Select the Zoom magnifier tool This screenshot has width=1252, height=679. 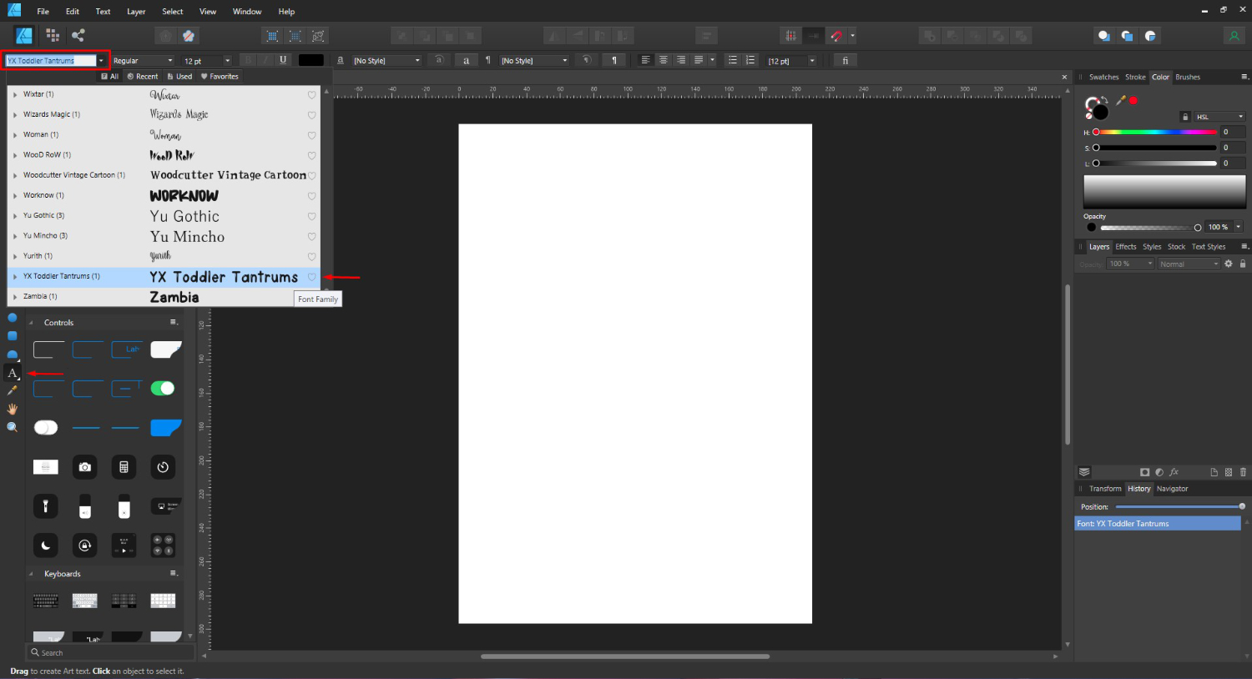(x=13, y=427)
